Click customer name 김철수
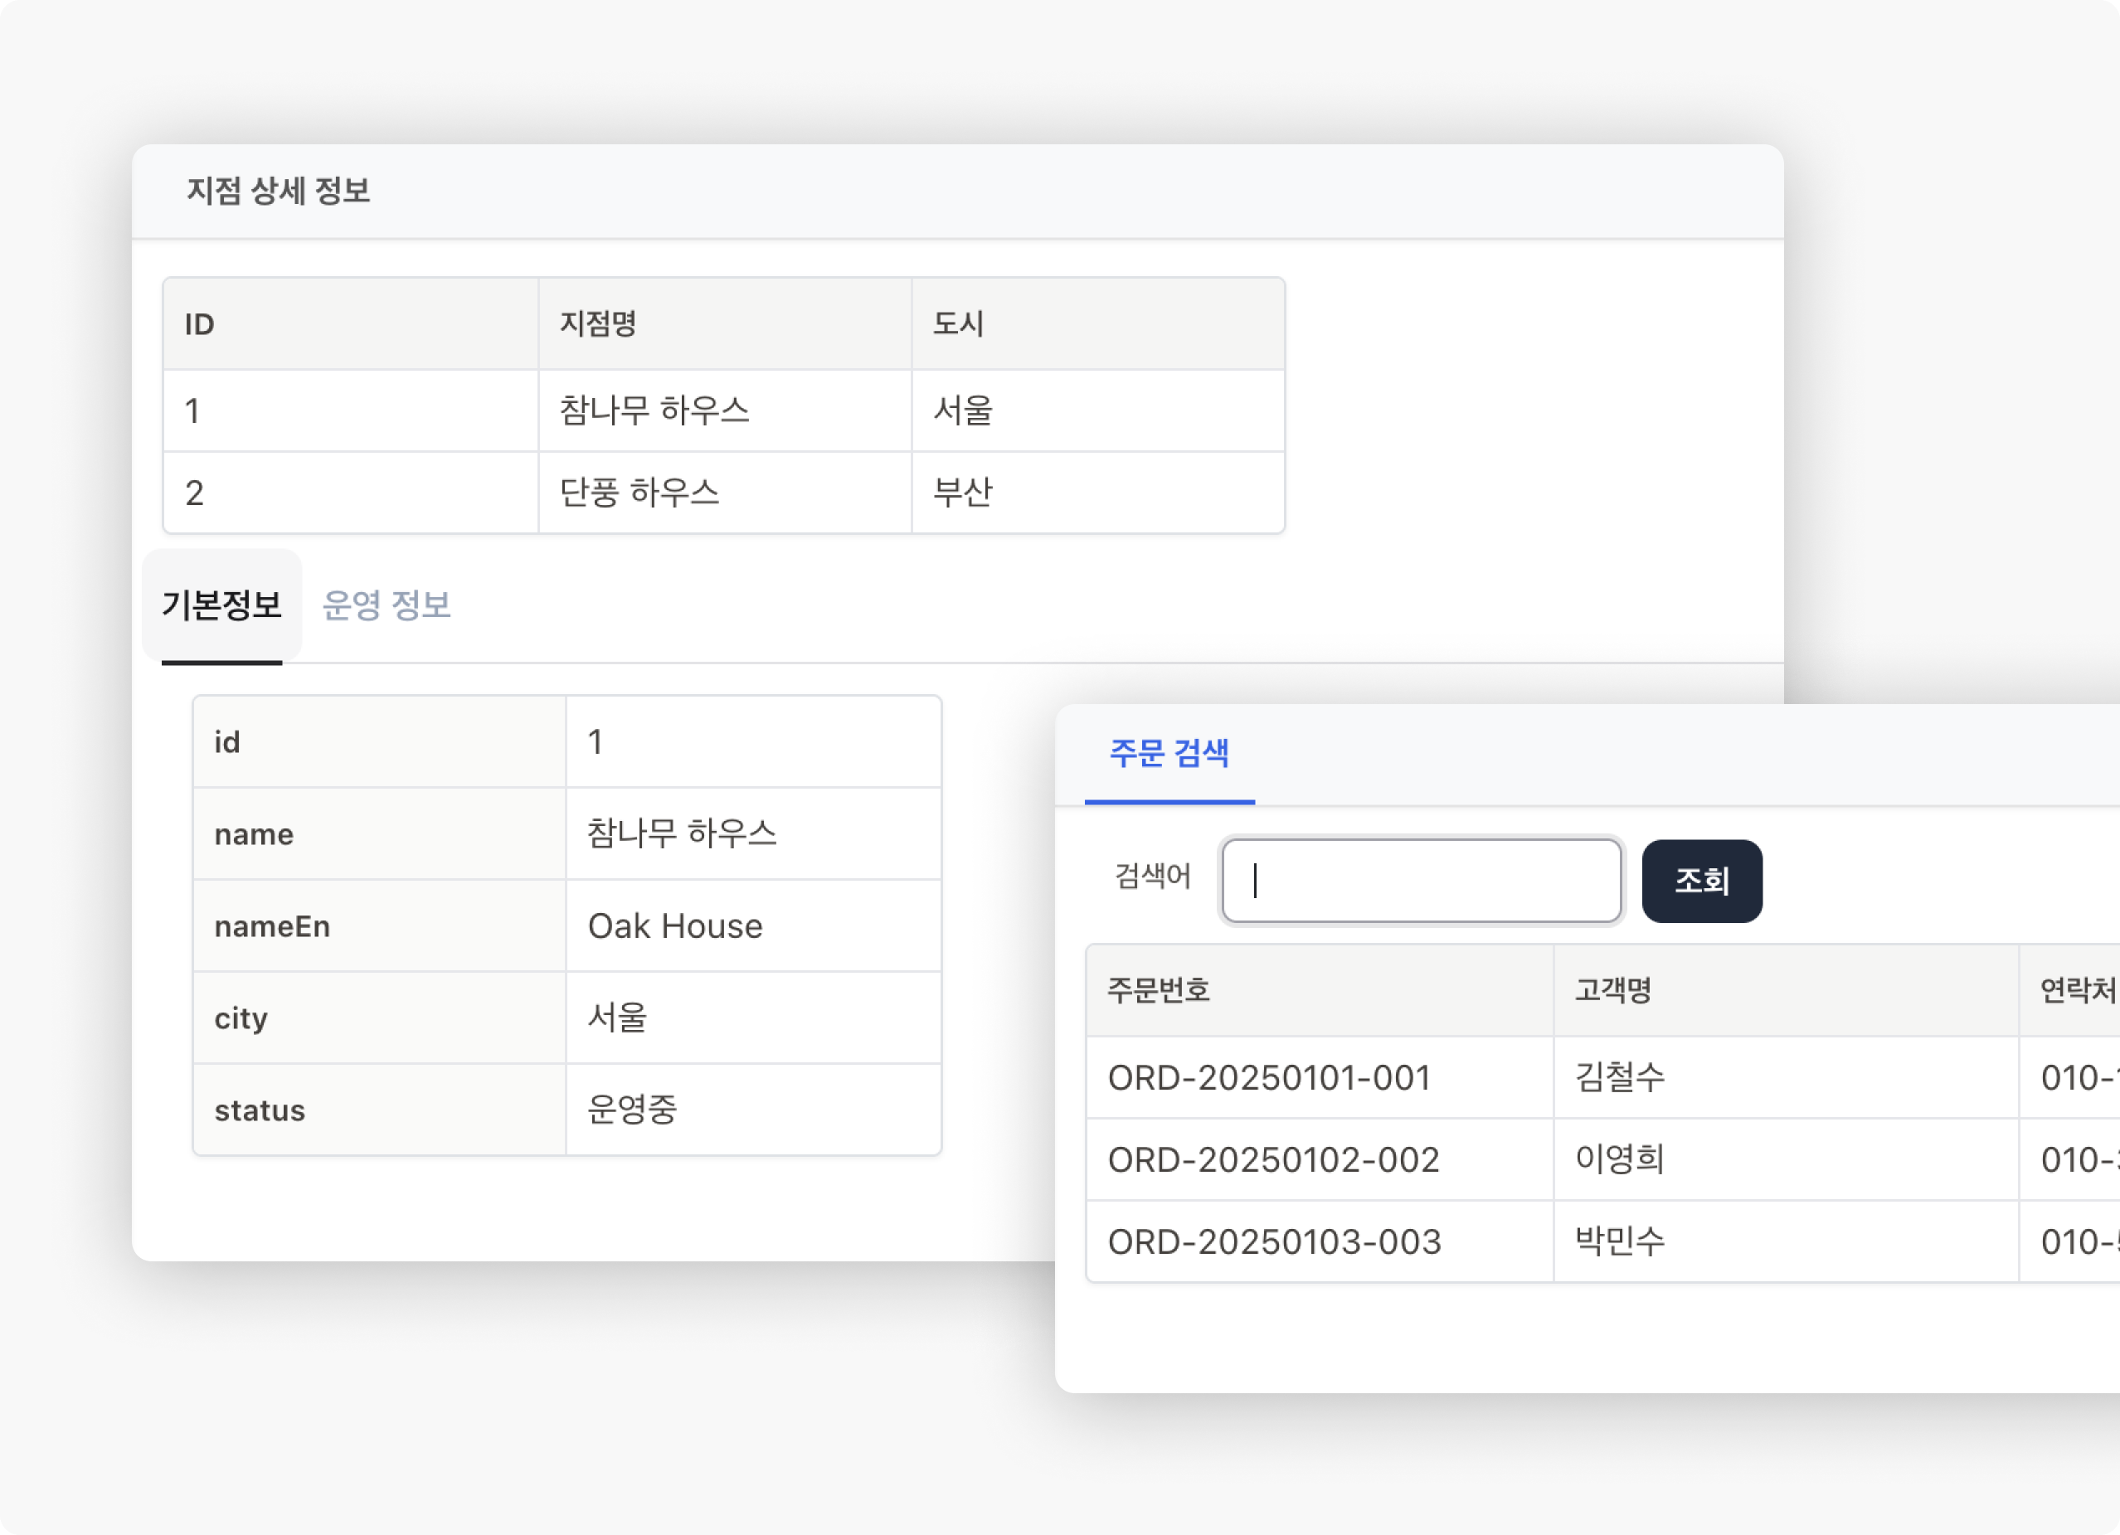Viewport: 2120px width, 1535px height. click(1620, 1078)
